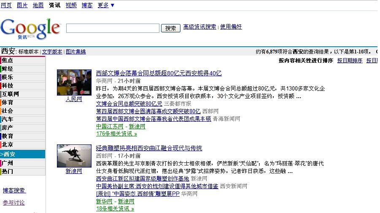Select the 热门 sidebar category
The height and width of the screenshot is (213, 380).
click(22, 171)
